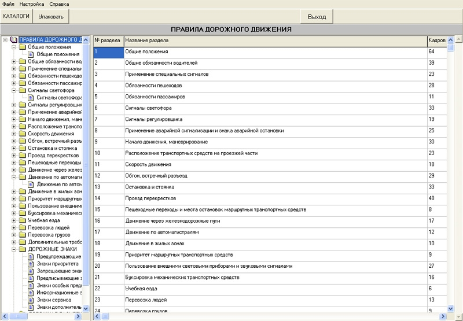Click the folder icon of Обгон, встречный разъезд
This screenshot has width=463, height=321.
(x=23, y=141)
